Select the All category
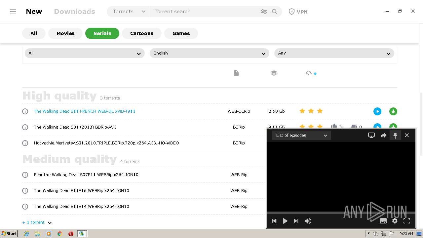This screenshot has width=423, height=238. pos(34,33)
